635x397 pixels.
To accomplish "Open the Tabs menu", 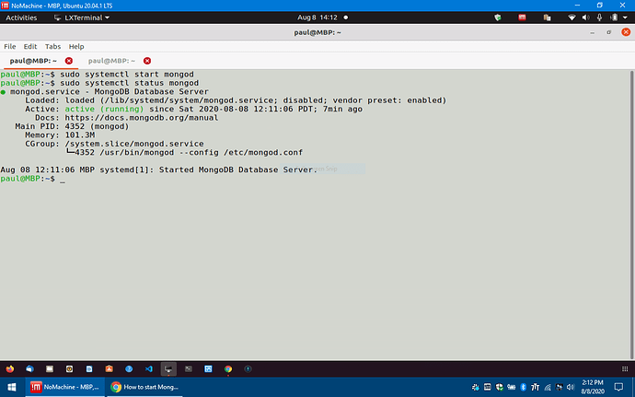I will pos(53,46).
